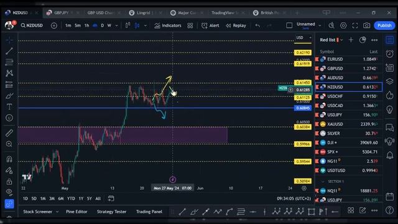Switch to W weekly timeframe

click(109, 26)
